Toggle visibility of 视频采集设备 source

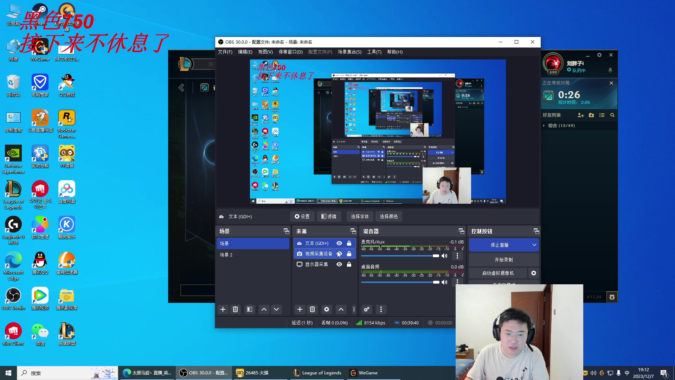[339, 254]
